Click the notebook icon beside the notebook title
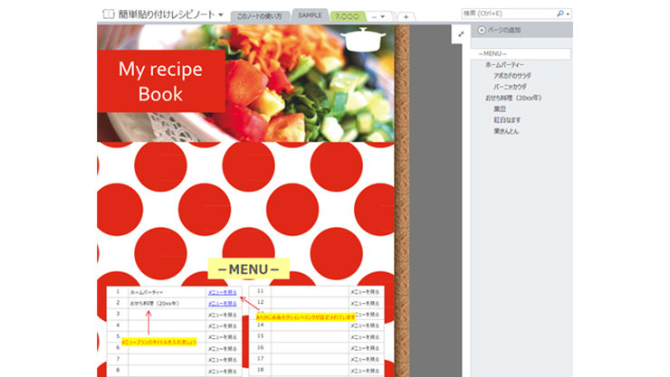Image resolution: width=670 pixels, height=377 pixels. coord(107,14)
